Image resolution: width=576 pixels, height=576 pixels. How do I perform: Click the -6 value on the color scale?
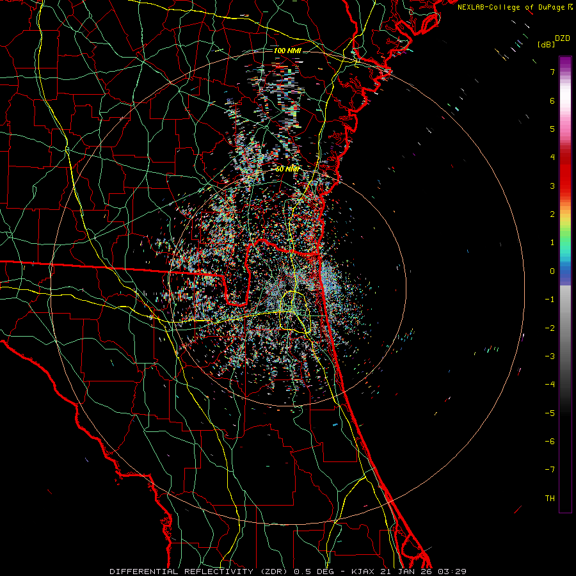550,442
